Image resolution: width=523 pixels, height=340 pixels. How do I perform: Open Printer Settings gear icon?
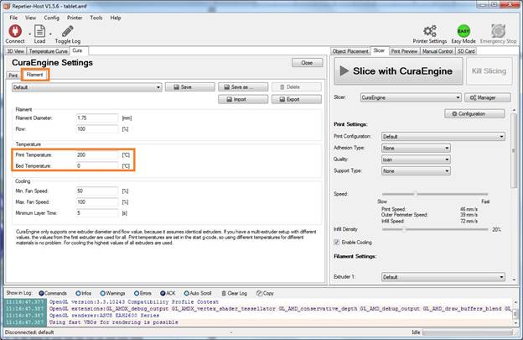coord(429,31)
